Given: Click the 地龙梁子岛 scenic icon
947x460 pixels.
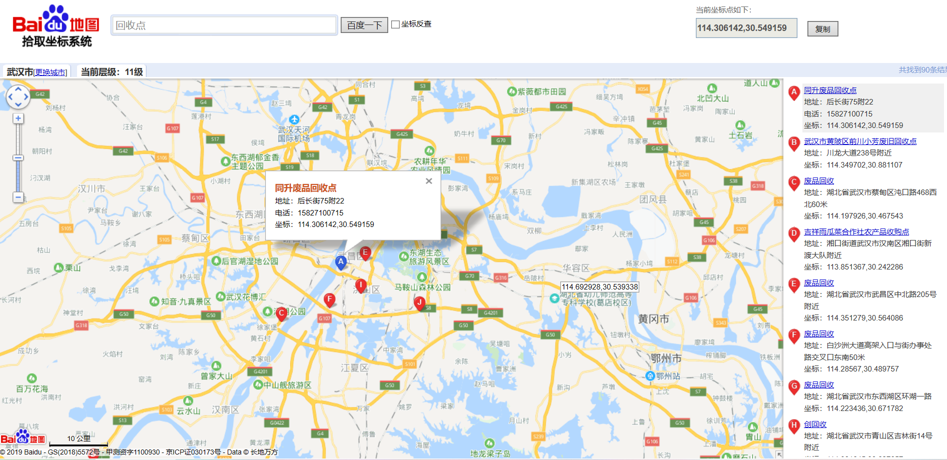Looking at the screenshot, I should coord(490,443).
